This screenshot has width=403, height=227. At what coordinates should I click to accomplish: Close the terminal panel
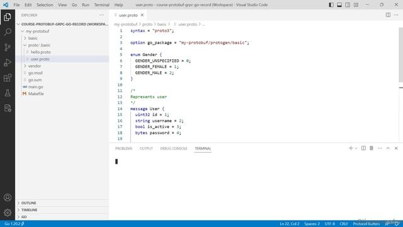coord(396,148)
